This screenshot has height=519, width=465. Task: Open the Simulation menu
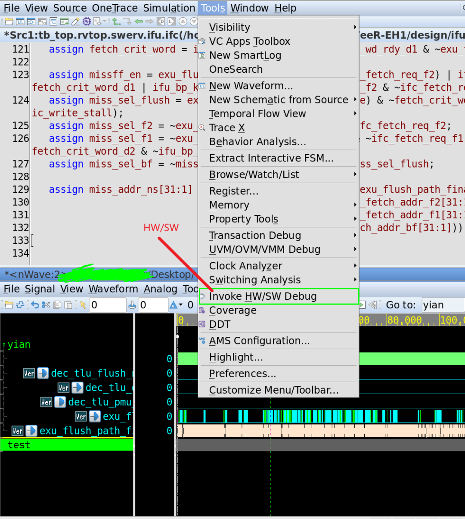169,8
